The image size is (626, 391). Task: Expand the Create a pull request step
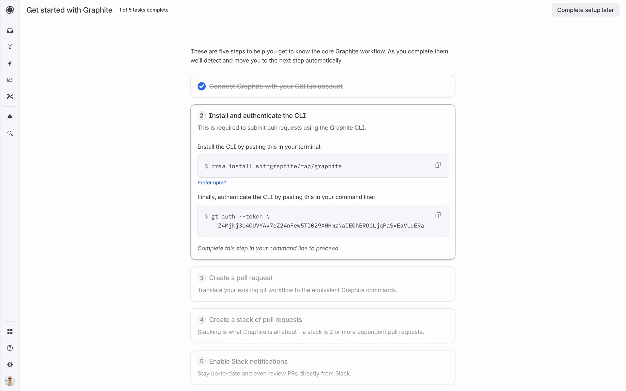(x=241, y=278)
